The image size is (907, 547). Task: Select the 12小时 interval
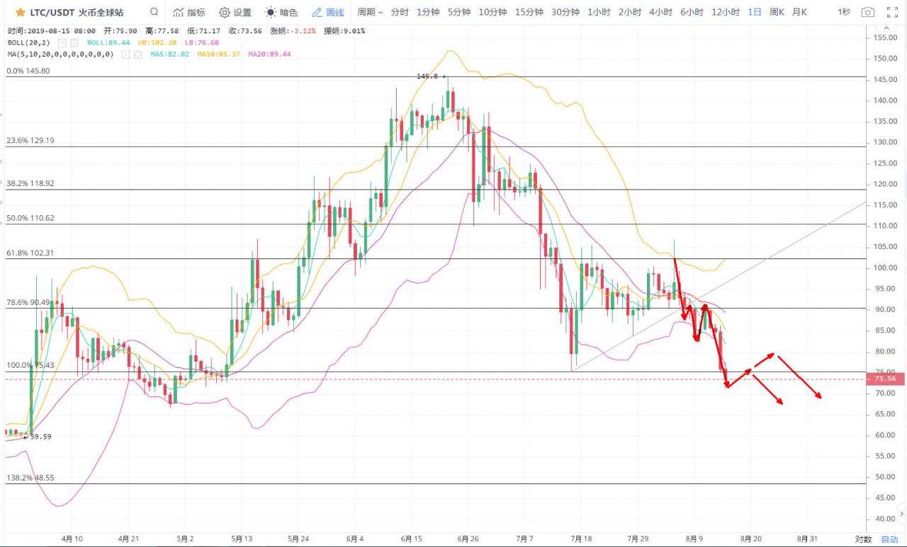726,12
